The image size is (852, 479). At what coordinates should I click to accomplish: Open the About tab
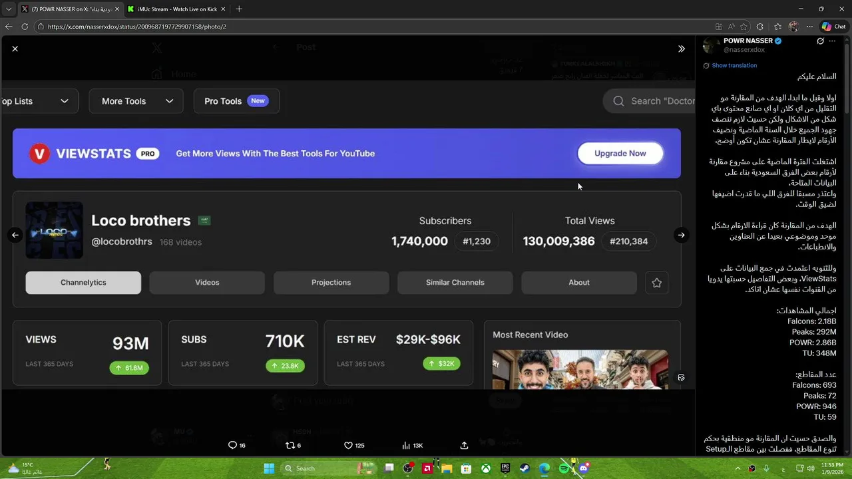[579, 282]
